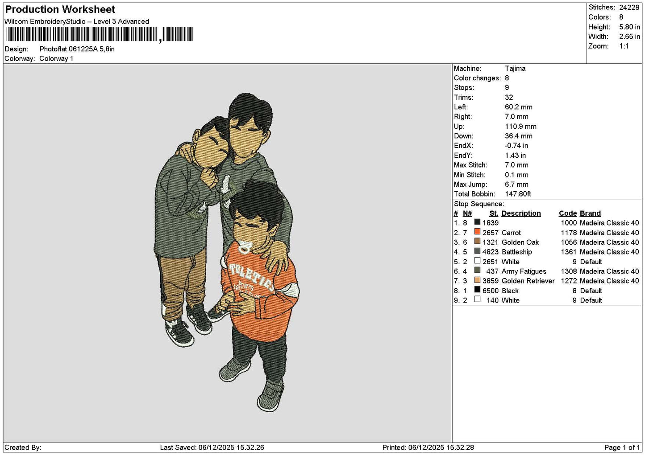Click the 'Wilcom EmbroideryStudio – Level 3 Advanced' text
Viewport: 645px width, 455px height.
[x=77, y=21]
